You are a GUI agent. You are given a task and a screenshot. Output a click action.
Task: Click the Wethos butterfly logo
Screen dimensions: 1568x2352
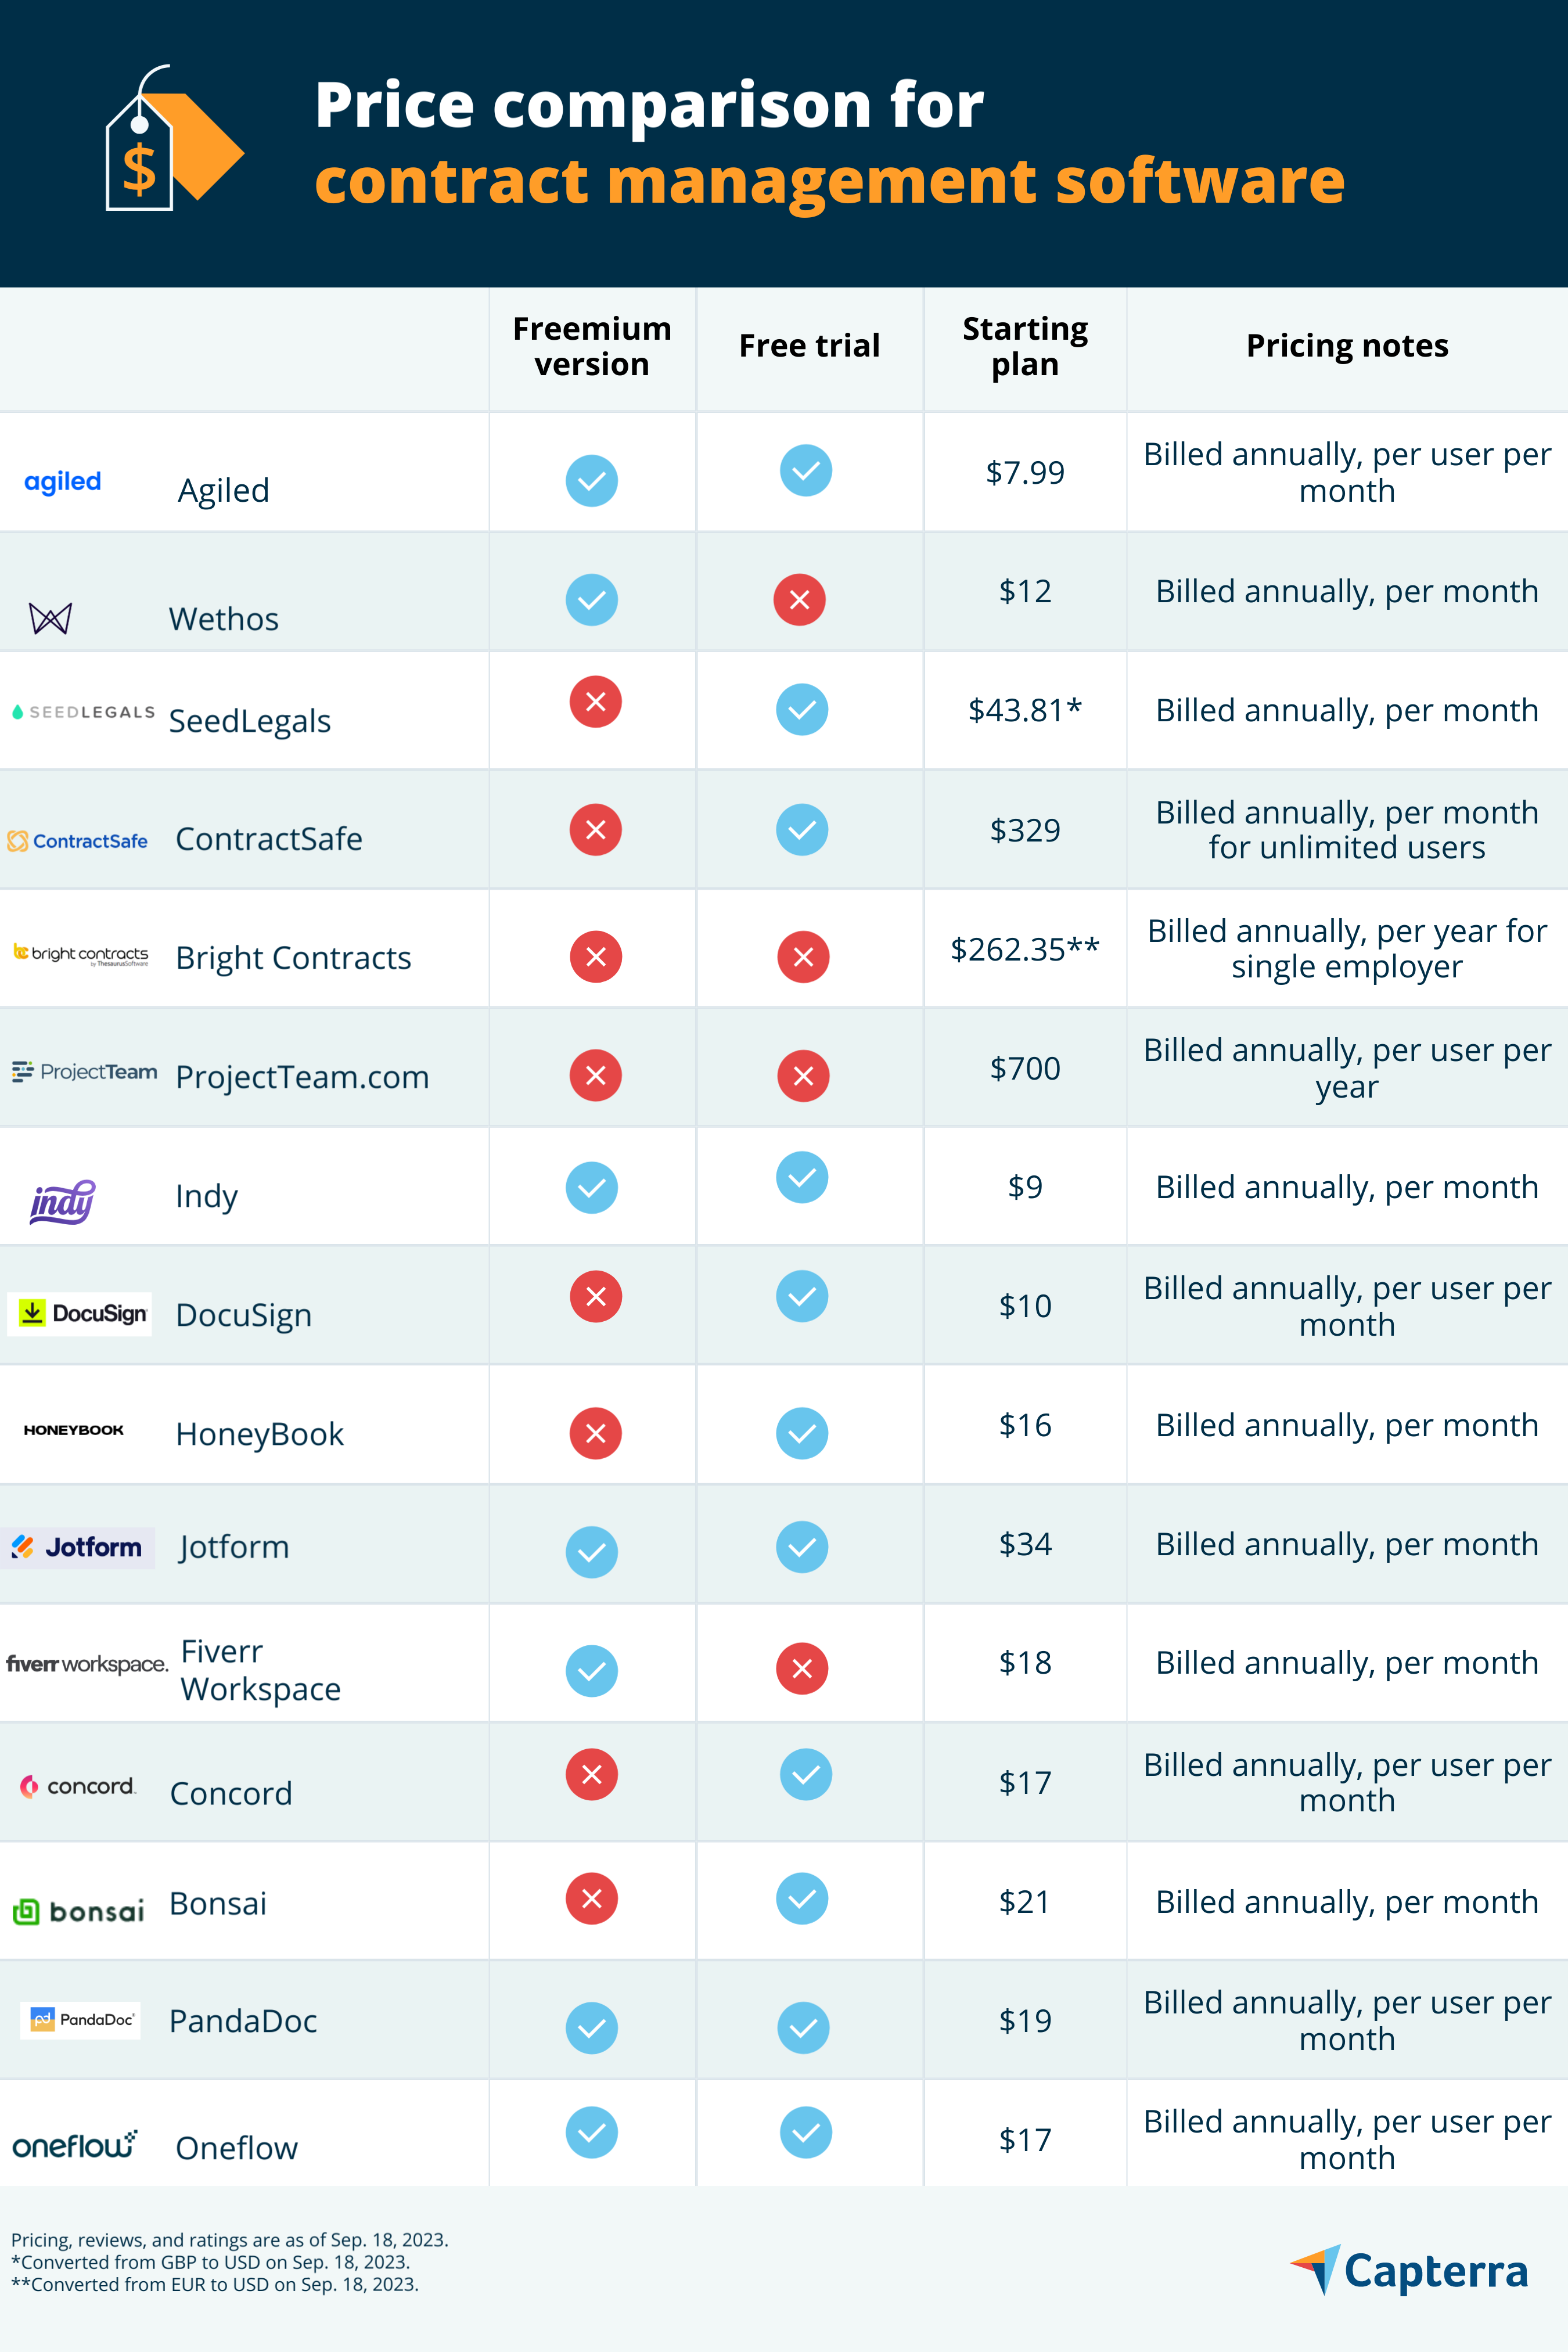(x=50, y=619)
